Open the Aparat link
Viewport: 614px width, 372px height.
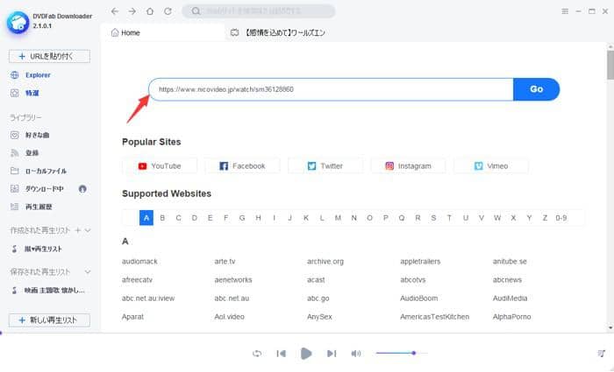click(132, 317)
